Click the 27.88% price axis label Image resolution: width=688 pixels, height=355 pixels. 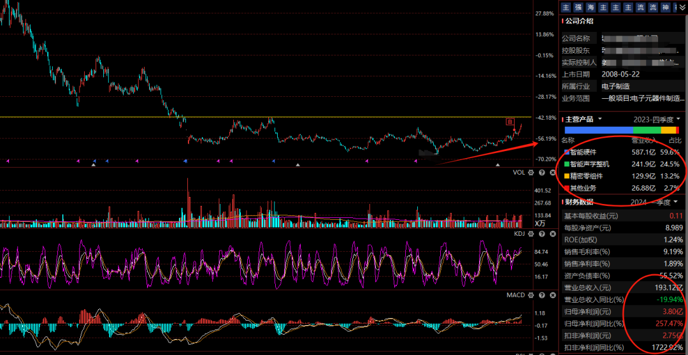coord(545,13)
